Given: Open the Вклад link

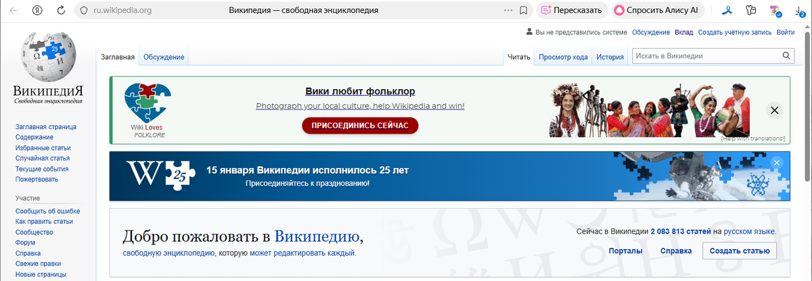Looking at the screenshot, I should tap(684, 32).
